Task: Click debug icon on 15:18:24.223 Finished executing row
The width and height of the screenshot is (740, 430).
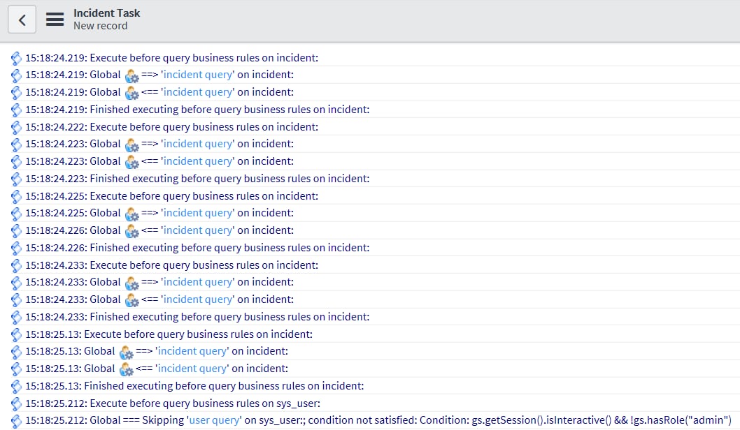Action: (16, 179)
